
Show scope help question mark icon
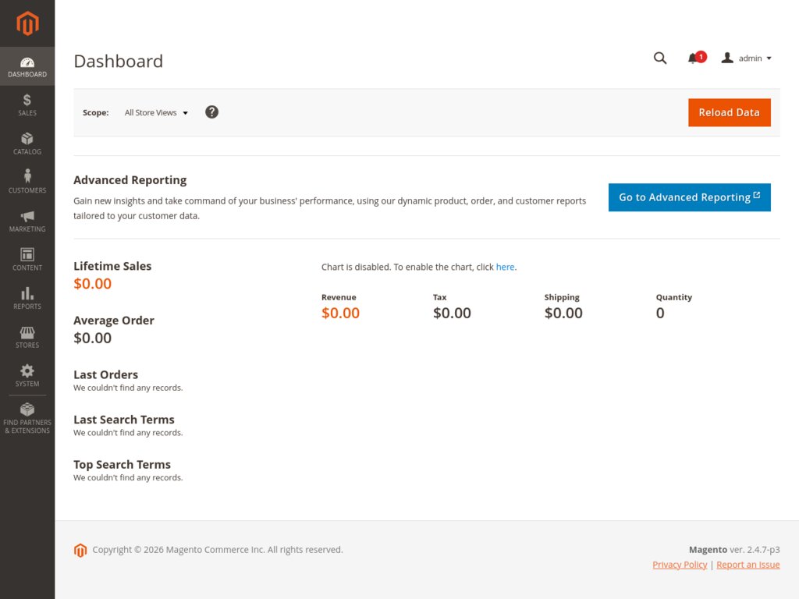pos(212,112)
